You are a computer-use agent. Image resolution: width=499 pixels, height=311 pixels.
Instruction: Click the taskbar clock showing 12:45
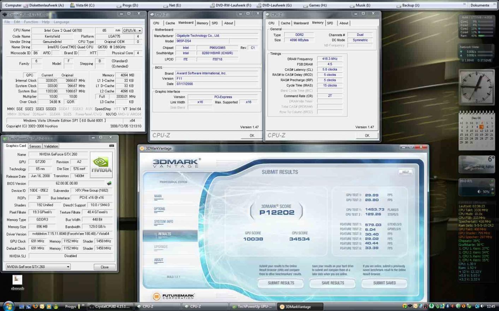(x=491, y=306)
